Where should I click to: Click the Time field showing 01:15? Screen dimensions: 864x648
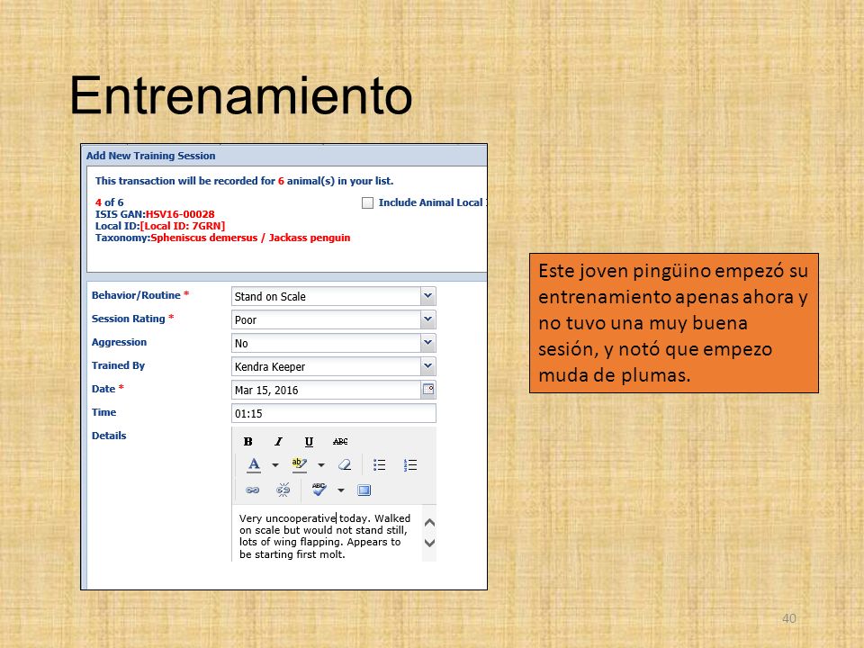[333, 413]
